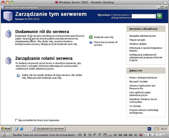Image resolution: width=169 pixels, height=138 pixels.
Task: Expand hidden status icons with the small arrow
Action: tap(145, 135)
